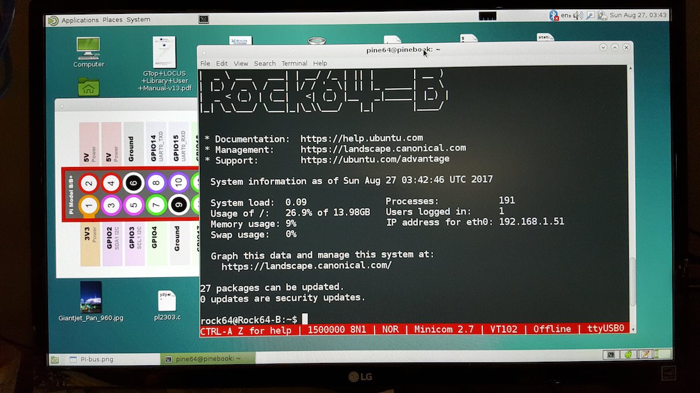This screenshot has height=393, width=700.
Task: Open the terminal's Search menu
Action: click(x=265, y=64)
